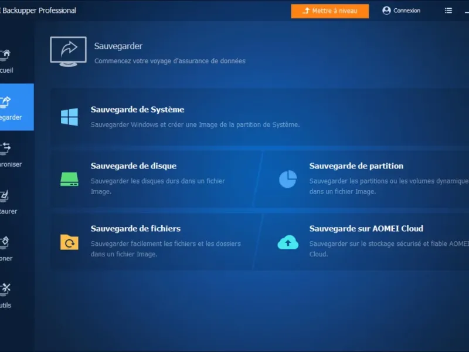Click the Backupper Professional window title
This screenshot has width=469, height=352.
pyautogui.click(x=38, y=11)
